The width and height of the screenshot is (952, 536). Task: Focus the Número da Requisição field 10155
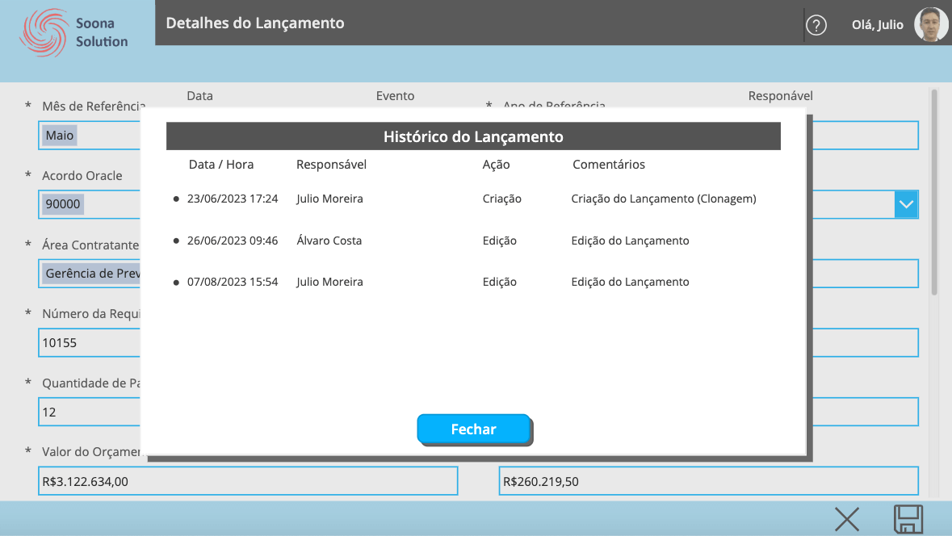coord(89,343)
